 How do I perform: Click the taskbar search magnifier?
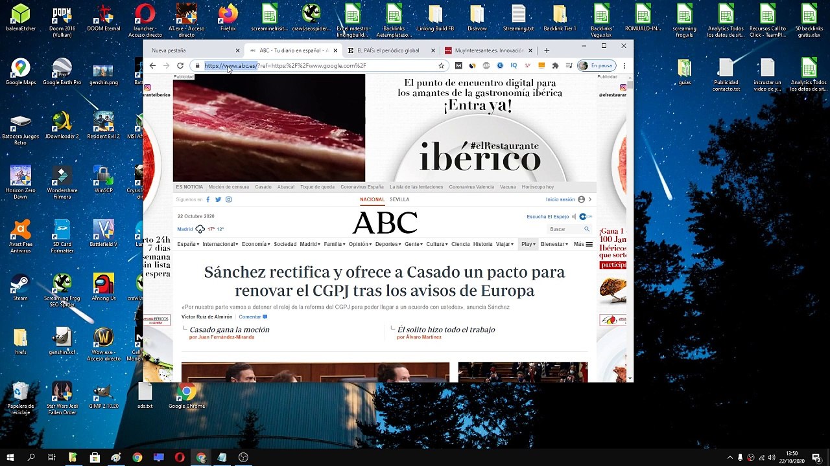pos(31,457)
